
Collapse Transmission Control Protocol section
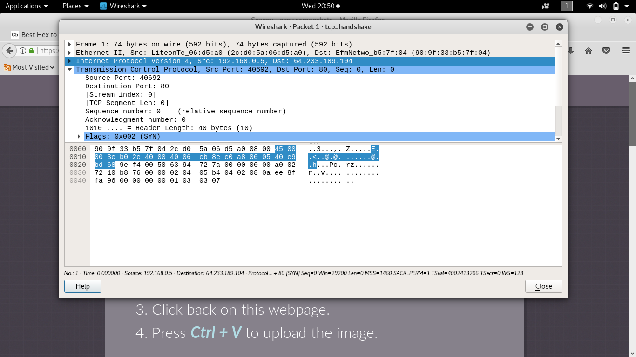click(x=69, y=70)
